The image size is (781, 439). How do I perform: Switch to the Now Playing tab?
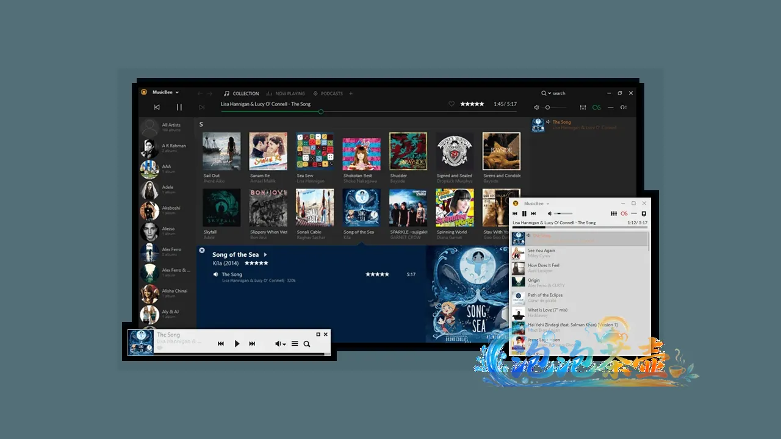(x=286, y=94)
